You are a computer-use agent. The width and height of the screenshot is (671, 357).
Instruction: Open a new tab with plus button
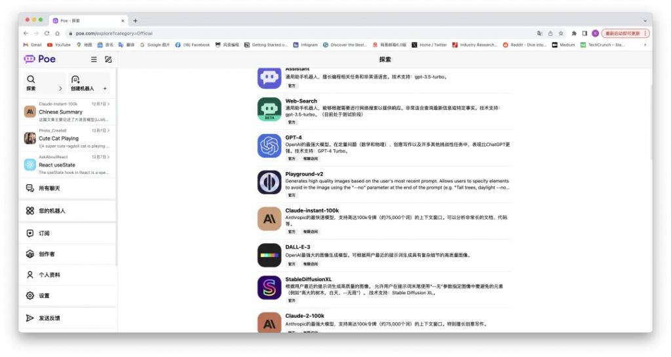pyautogui.click(x=135, y=20)
